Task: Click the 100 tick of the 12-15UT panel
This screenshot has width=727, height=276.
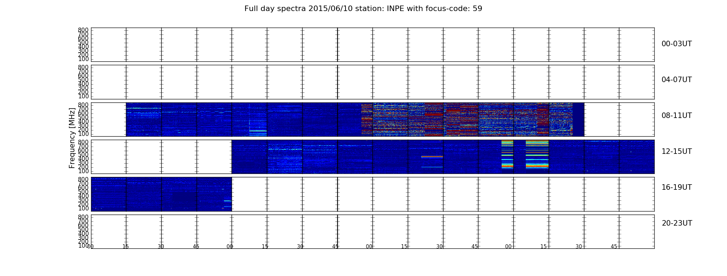Action: point(83,171)
